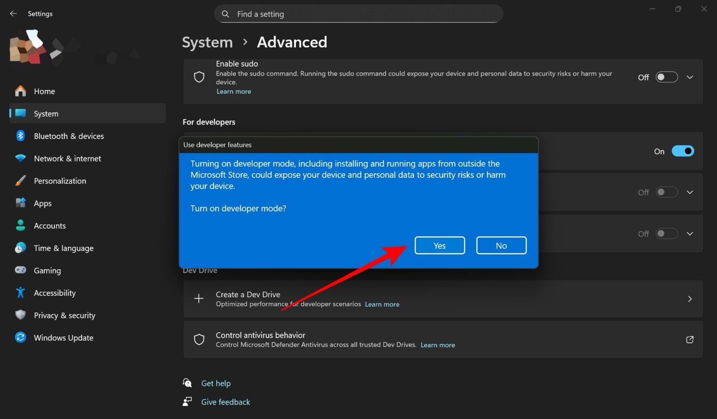717x419 pixels.
Task: Click the external link icon for antivirus behavior
Action: click(690, 340)
